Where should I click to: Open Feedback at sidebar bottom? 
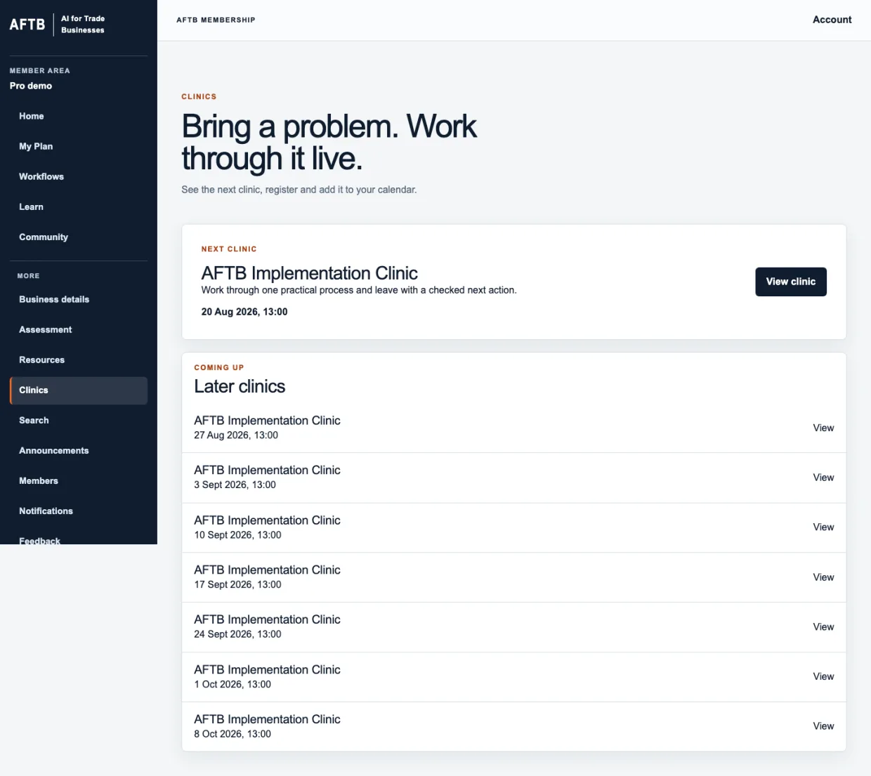(79, 538)
